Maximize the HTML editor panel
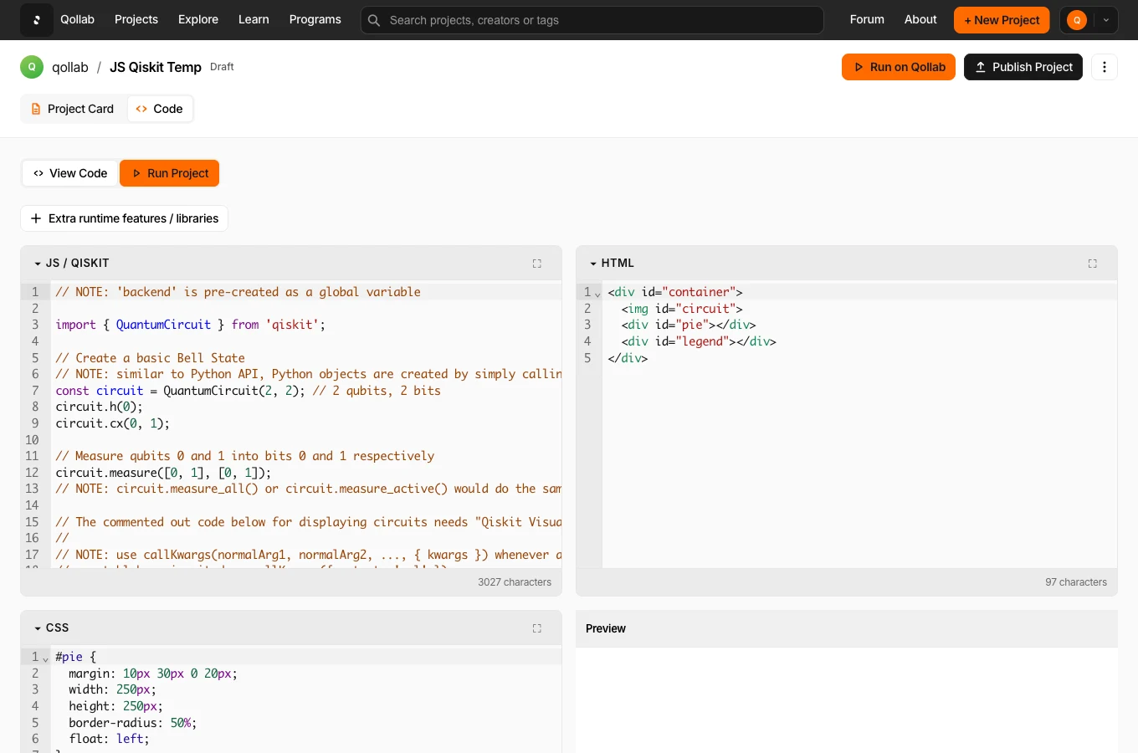Screen dimensions: 1138x753 point(1093,264)
